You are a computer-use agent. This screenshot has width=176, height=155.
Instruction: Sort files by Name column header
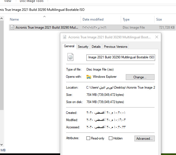(15, 19)
